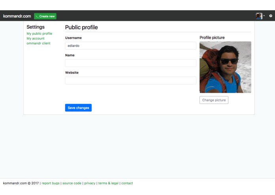Click the Change picture button
The image size is (275, 195).
(x=214, y=100)
